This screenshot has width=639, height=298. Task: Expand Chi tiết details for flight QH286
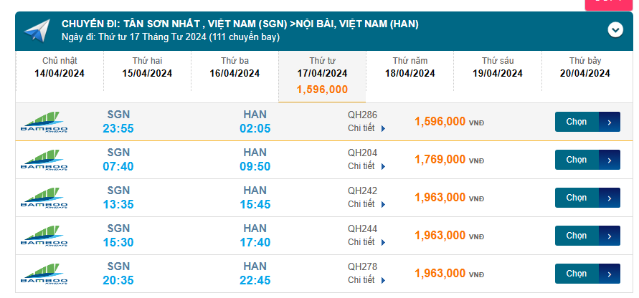click(366, 128)
